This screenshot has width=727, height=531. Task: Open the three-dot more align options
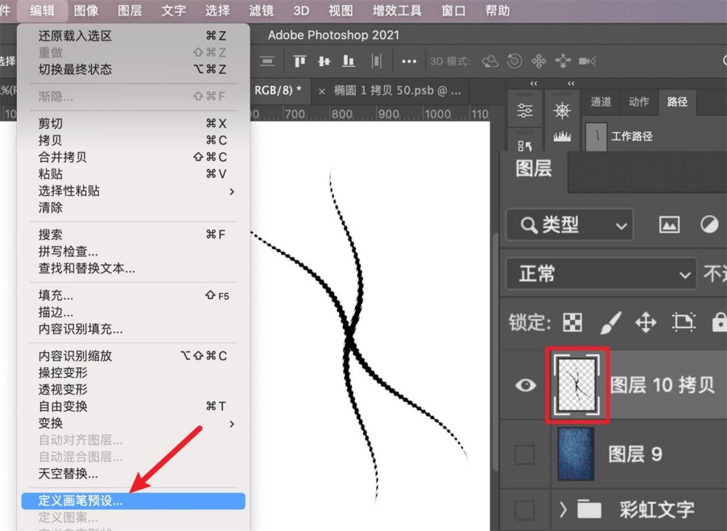pyautogui.click(x=409, y=61)
